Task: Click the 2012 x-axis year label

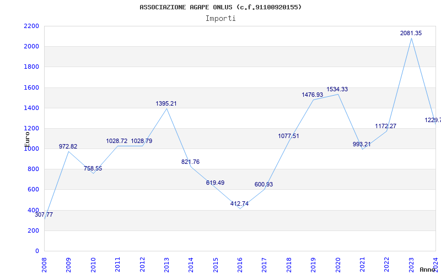Action: (142, 265)
